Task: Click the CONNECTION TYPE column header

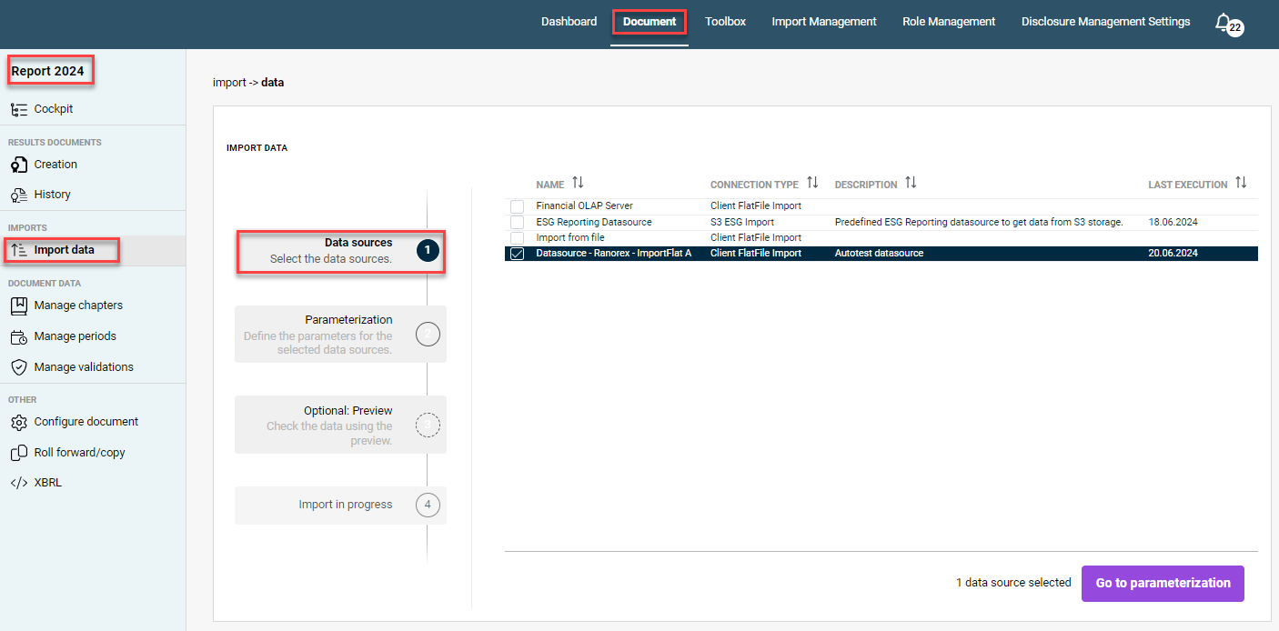Action: (754, 185)
